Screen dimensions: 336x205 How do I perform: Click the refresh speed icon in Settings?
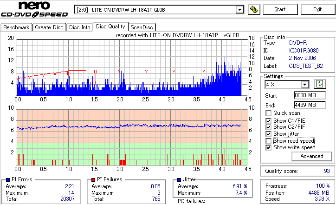point(320,84)
